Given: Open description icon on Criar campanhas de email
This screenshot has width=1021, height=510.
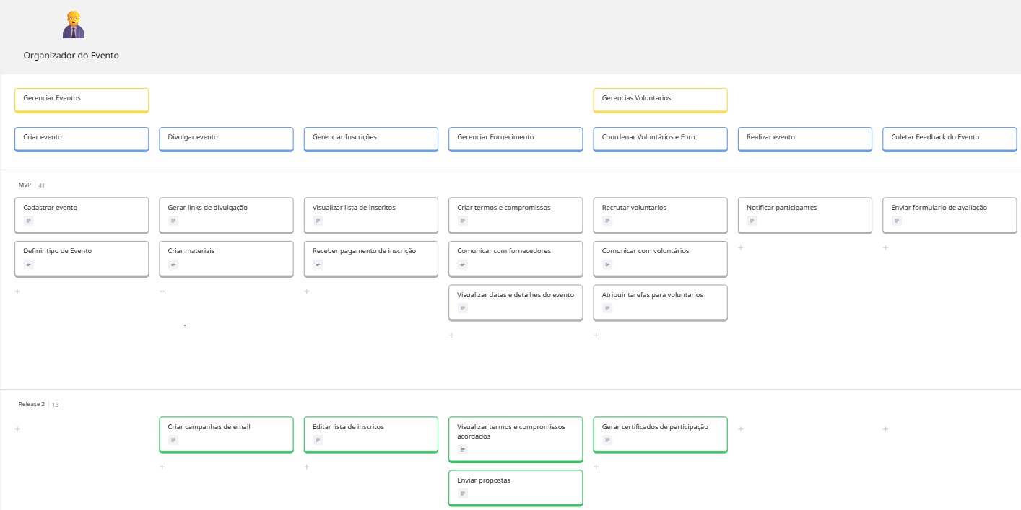Looking at the screenshot, I should [173, 440].
